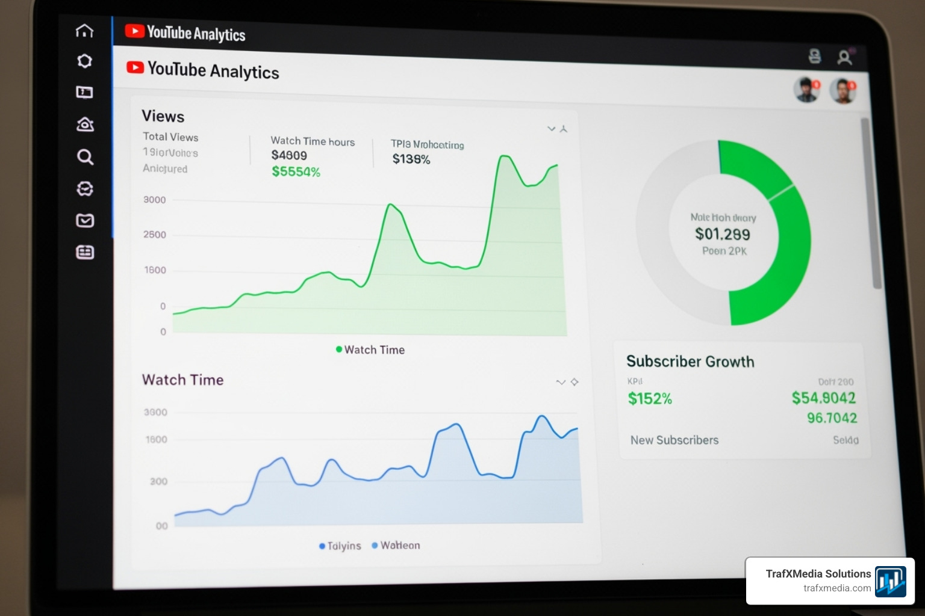This screenshot has width=925, height=616.
Task: Toggle the Tolyins legend item
Action: click(340, 546)
